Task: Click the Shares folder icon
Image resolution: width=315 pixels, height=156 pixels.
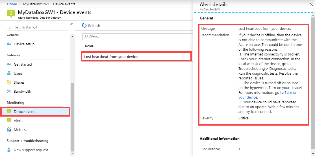Action: click(x=9, y=82)
